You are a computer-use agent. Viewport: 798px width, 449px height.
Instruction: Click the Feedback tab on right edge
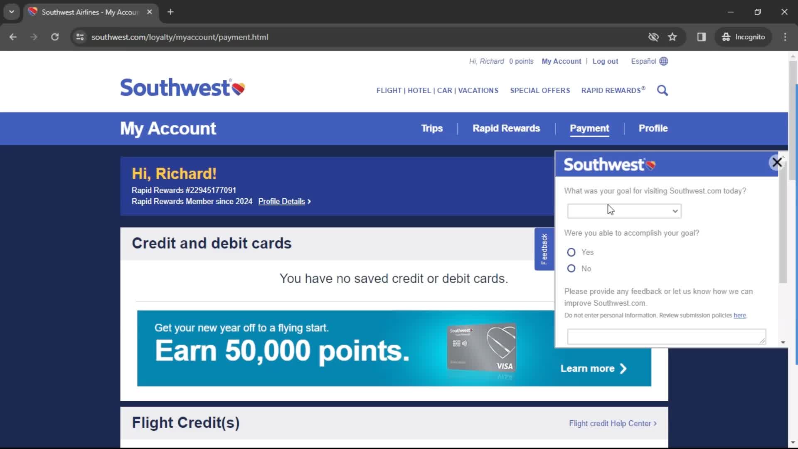point(544,249)
